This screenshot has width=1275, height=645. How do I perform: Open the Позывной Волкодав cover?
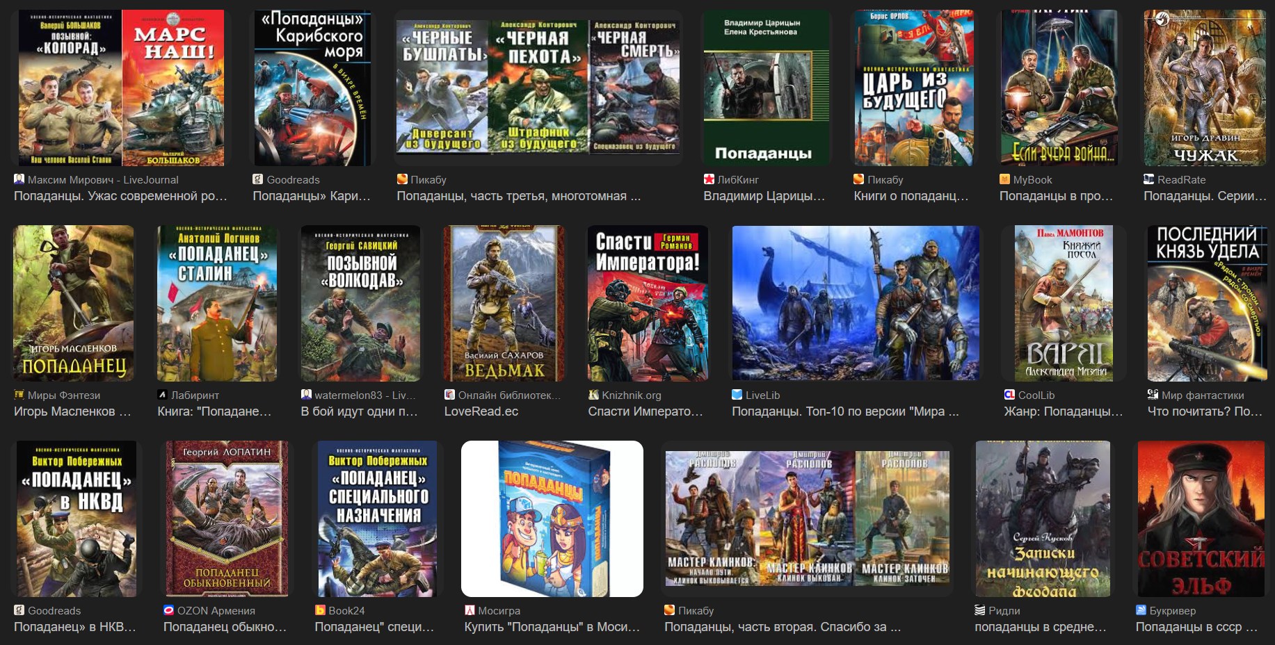click(x=360, y=303)
